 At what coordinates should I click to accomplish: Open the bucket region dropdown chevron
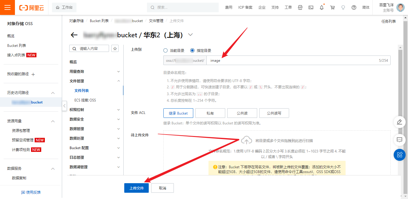tap(190, 35)
